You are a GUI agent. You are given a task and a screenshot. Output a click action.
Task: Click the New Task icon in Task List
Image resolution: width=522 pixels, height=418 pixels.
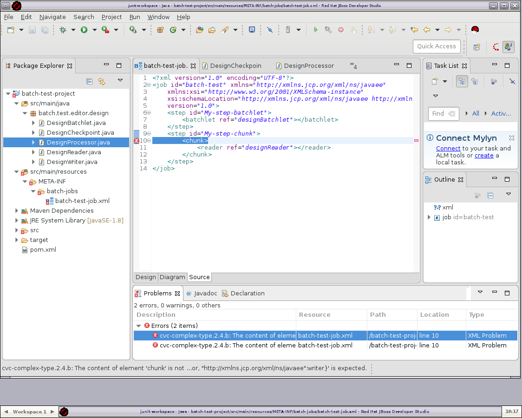[435, 81]
